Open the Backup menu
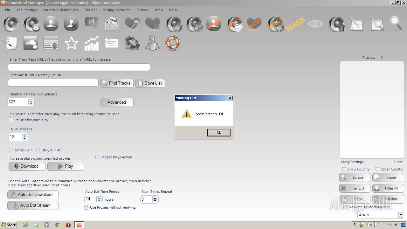Screen dimensions: 407x229 [142, 10]
